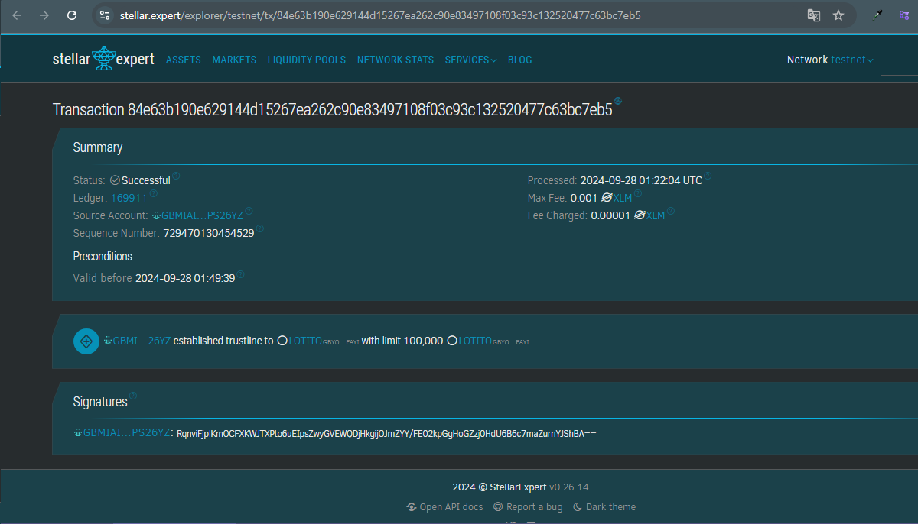This screenshot has height=524, width=918.
Task: Click Processed time 2024-09-28 01:22:04 UTC
Action: [x=641, y=180]
